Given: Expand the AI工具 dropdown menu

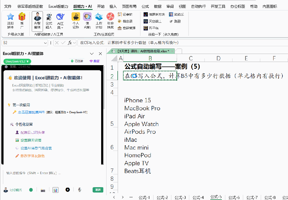Looking at the screenshot, I should [60, 26].
